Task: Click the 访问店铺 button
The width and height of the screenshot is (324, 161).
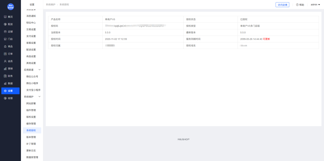Action: tap(282, 5)
